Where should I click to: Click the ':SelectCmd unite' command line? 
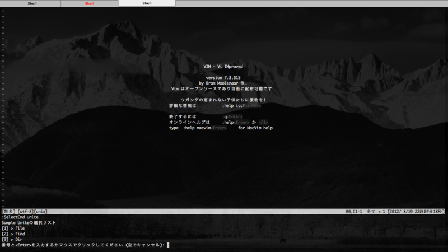coord(20,217)
